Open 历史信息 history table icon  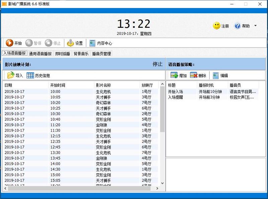pos(30,76)
